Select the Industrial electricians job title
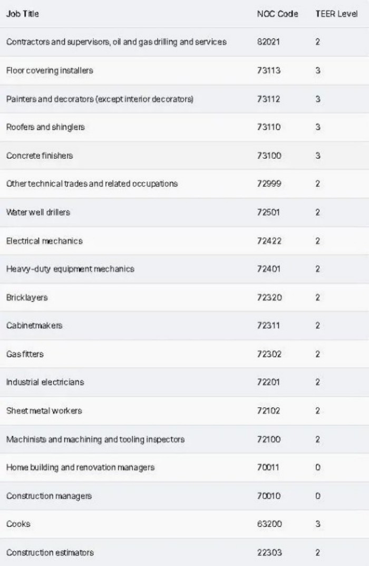The height and width of the screenshot is (566, 369). 45,382
